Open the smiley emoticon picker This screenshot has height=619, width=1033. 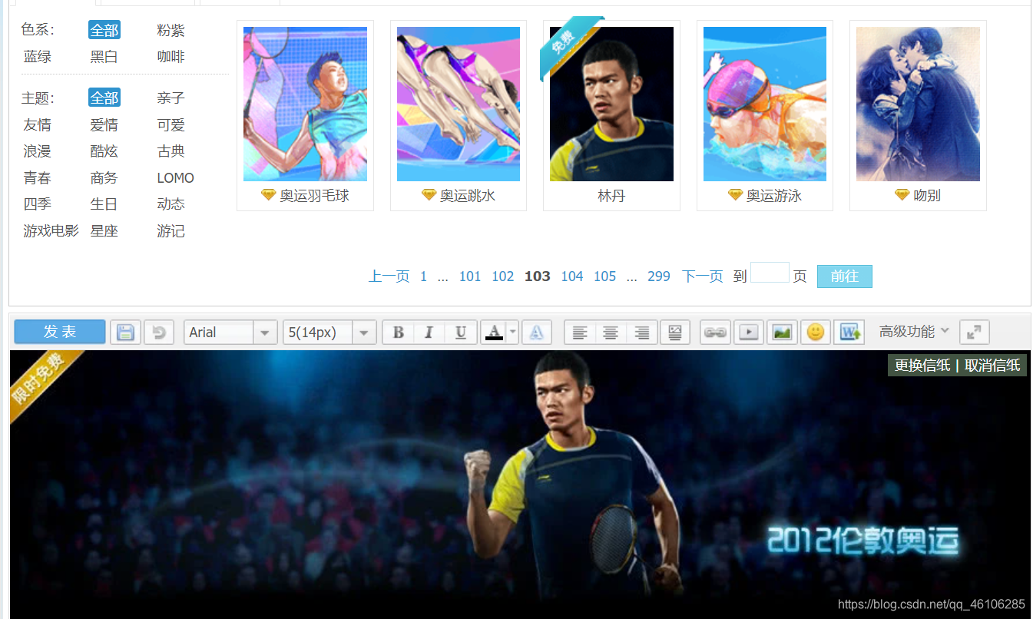point(816,332)
